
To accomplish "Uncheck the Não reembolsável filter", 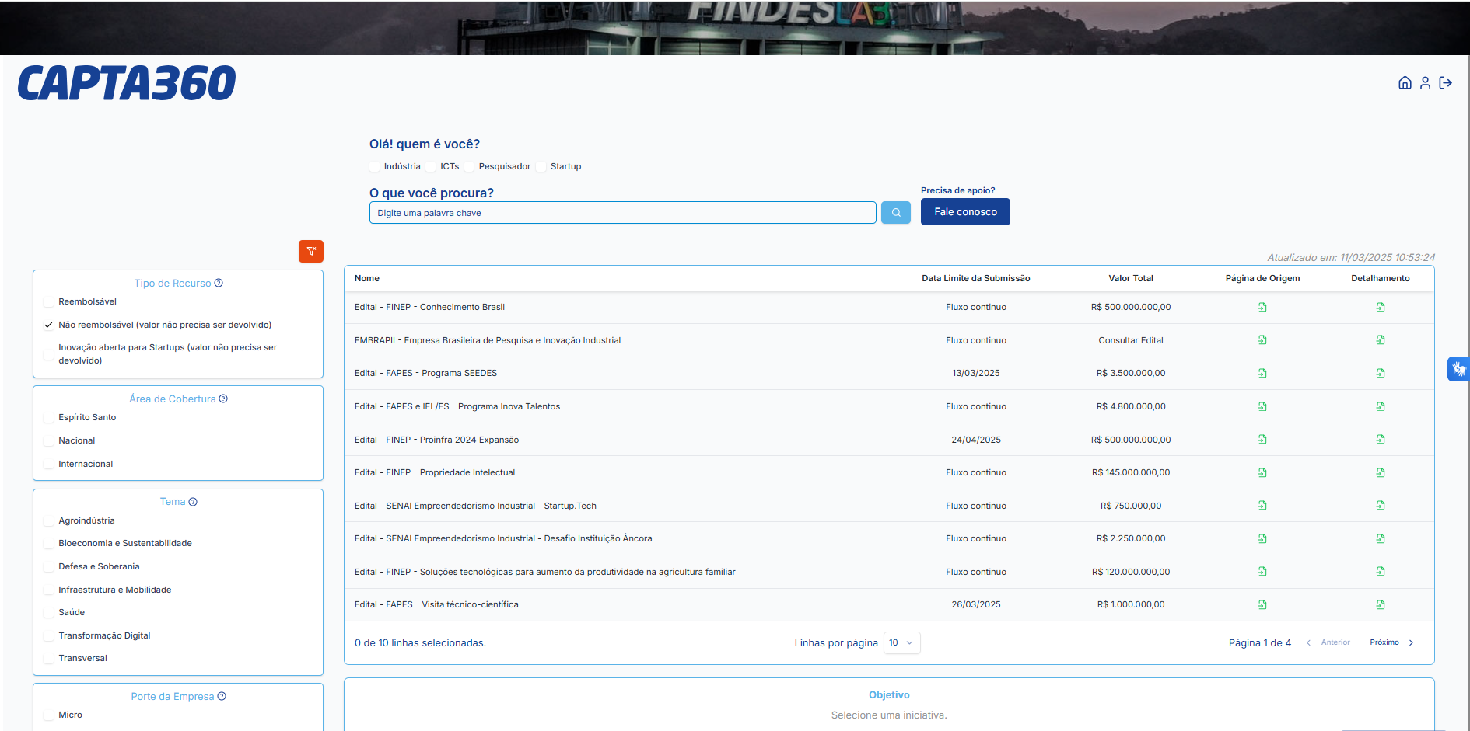I will coord(49,325).
